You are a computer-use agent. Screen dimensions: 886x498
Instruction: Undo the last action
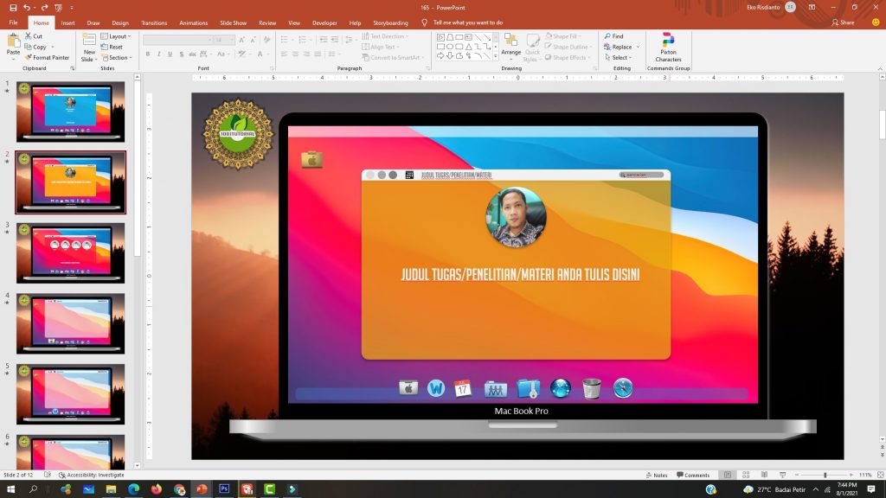tap(27, 7)
